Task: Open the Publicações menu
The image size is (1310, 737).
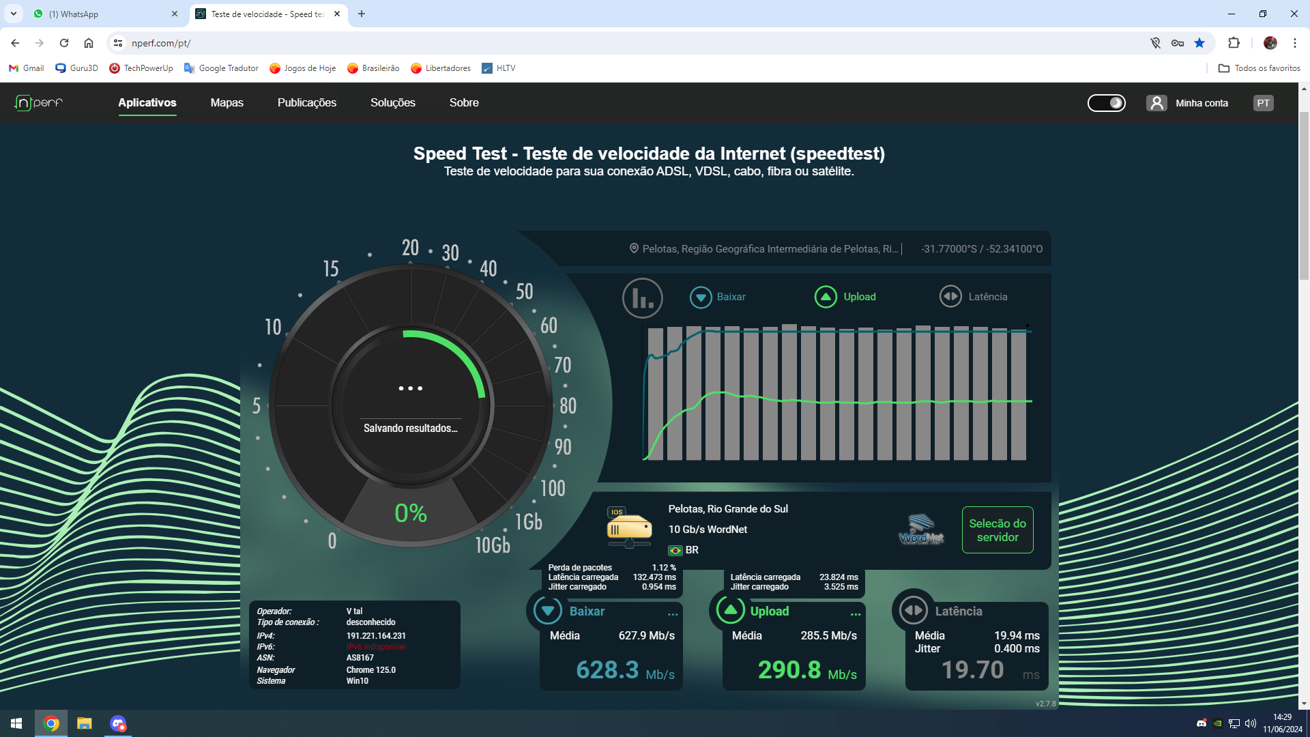Action: click(x=307, y=103)
